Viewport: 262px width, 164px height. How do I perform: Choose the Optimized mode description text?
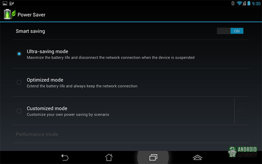[x=82, y=86]
